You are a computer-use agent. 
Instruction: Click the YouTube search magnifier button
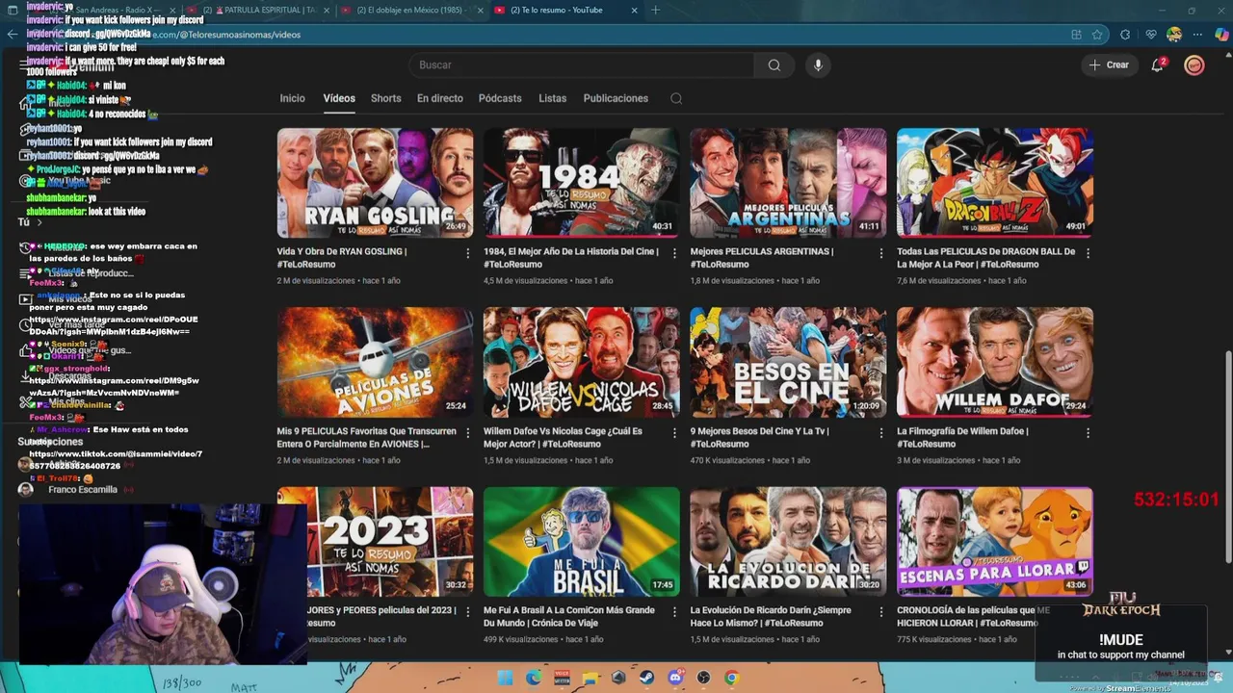[x=774, y=65]
